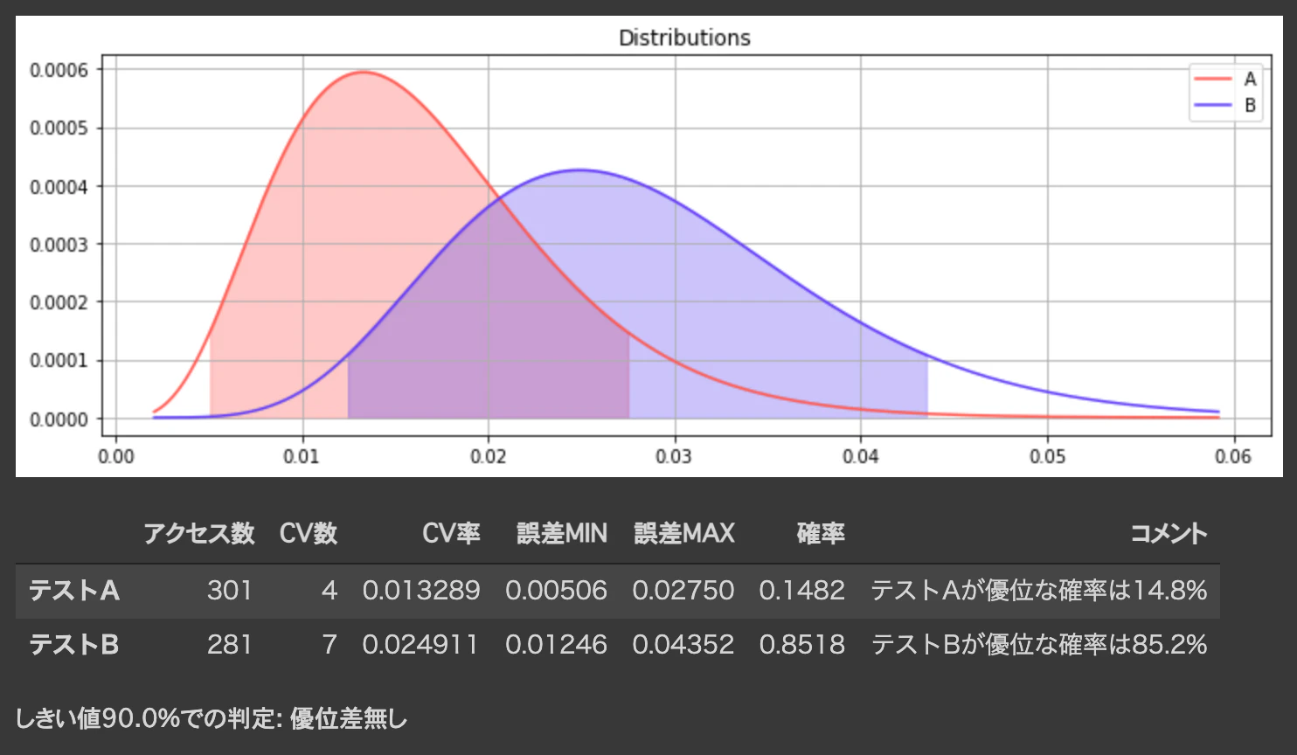Click the 0.01246 error minimum value
This screenshot has height=755, width=1297.
[557, 645]
